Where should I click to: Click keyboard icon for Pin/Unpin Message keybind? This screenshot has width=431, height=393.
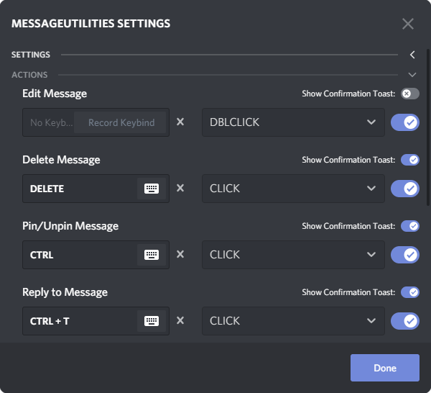pos(152,255)
